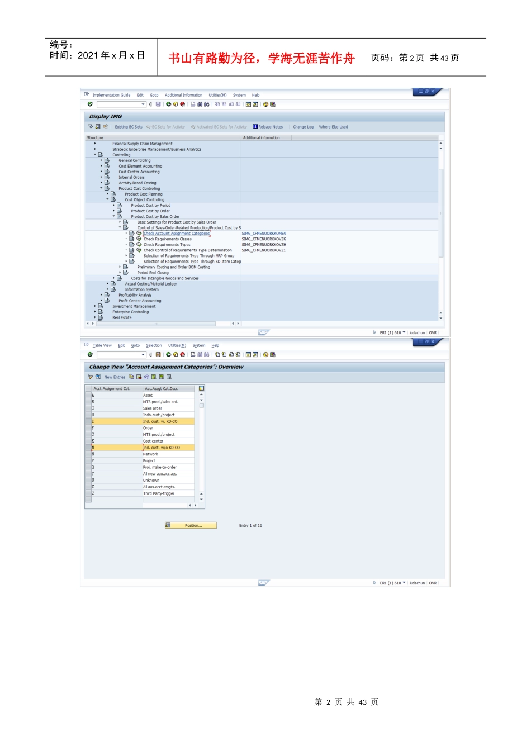The width and height of the screenshot is (531, 751).
Task: Click the Position... button
Action: 191,525
